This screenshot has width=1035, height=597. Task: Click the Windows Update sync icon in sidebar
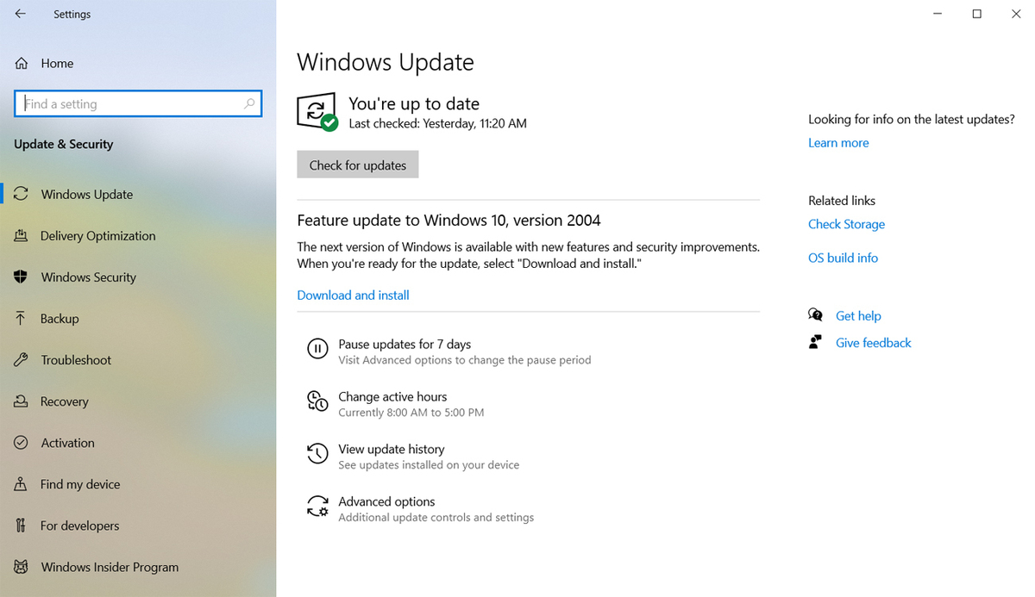point(22,194)
